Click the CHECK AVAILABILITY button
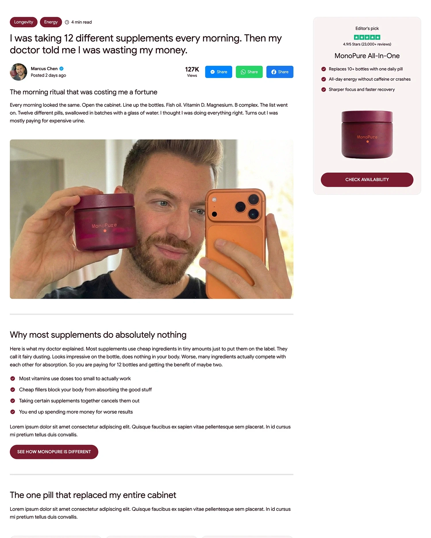Viewport: 431px width, 538px height. tap(367, 180)
